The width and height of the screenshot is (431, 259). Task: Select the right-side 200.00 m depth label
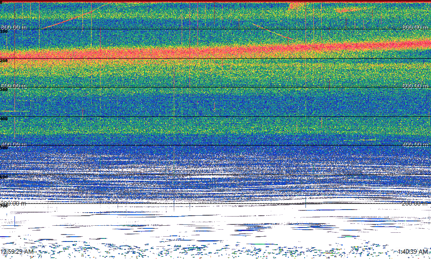coord(415,203)
